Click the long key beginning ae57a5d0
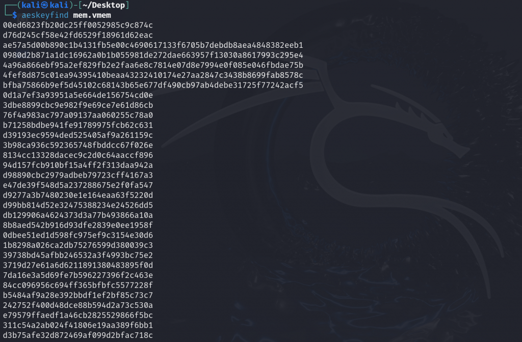The width and height of the screenshot is (522, 342). coord(153,45)
